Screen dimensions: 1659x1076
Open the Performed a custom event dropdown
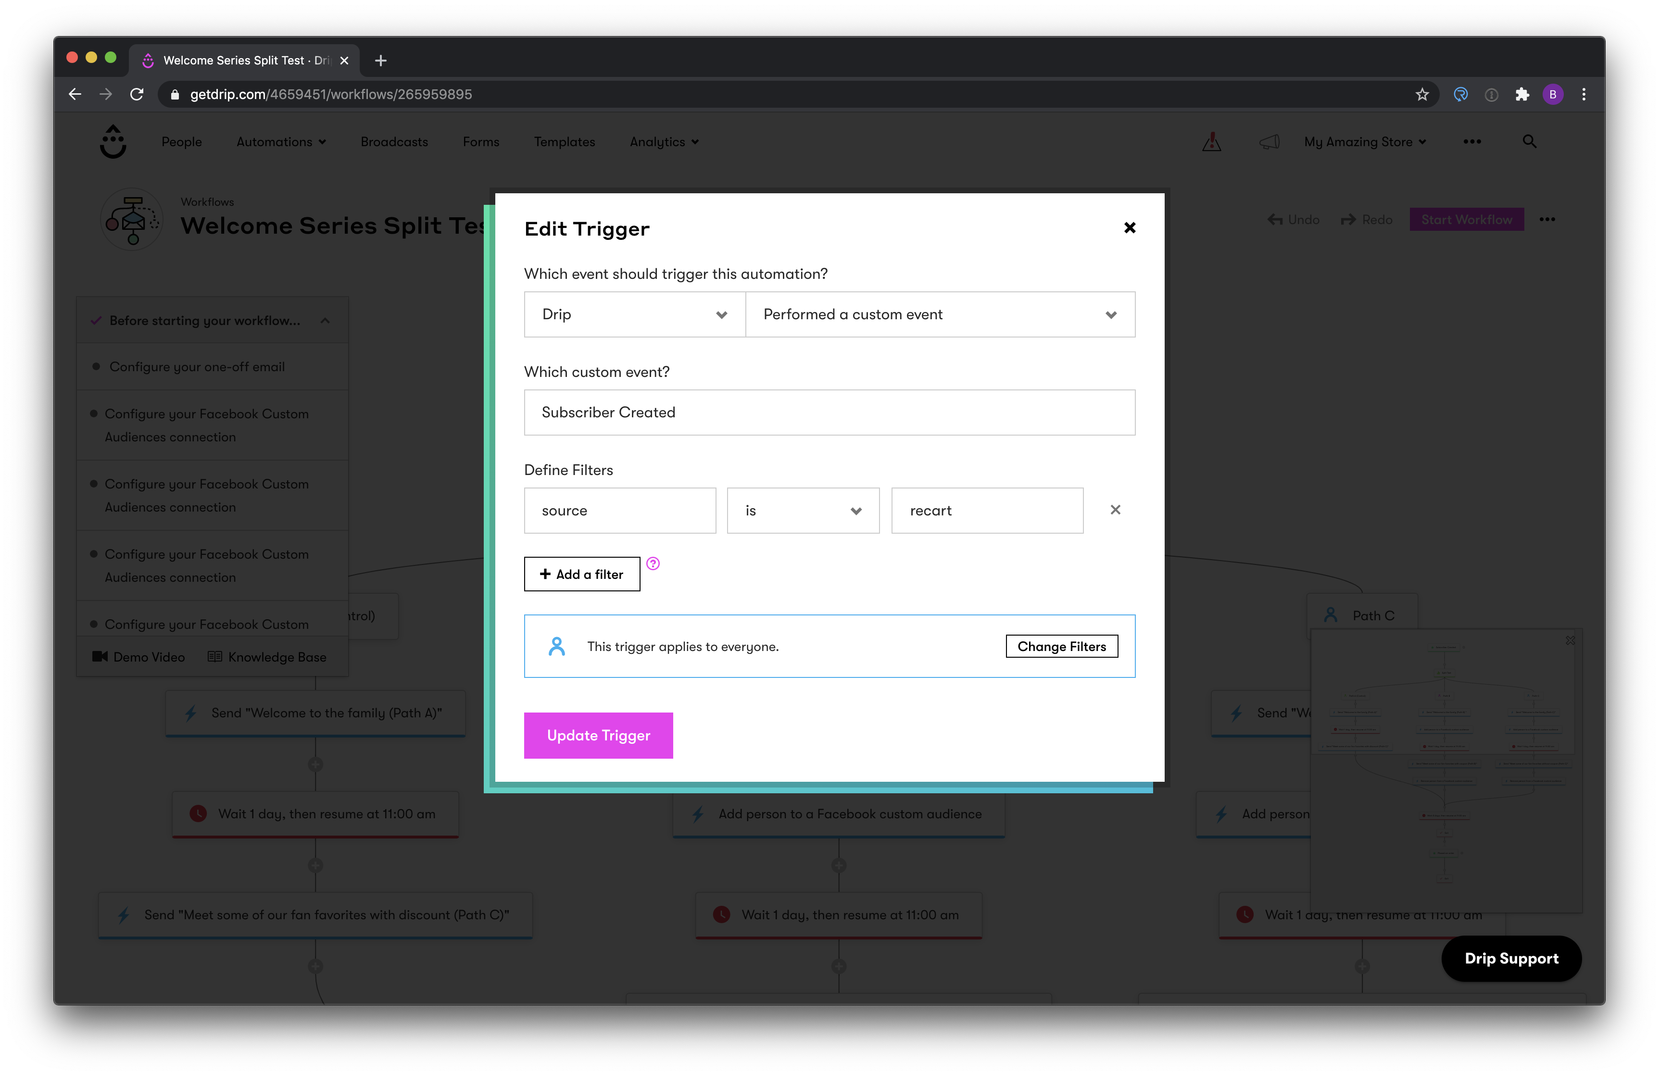940,314
